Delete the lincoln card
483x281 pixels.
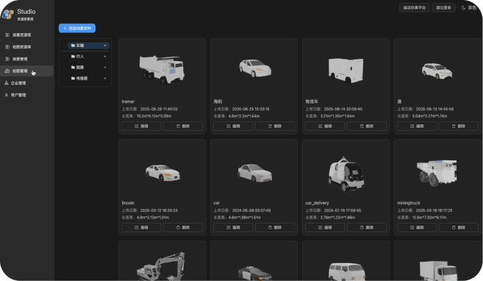pyautogui.click(x=183, y=228)
